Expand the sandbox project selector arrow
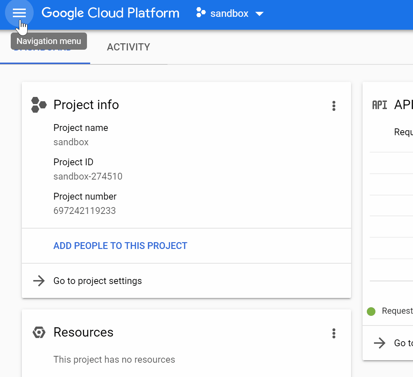Image resolution: width=413 pixels, height=377 pixels. coord(259,14)
